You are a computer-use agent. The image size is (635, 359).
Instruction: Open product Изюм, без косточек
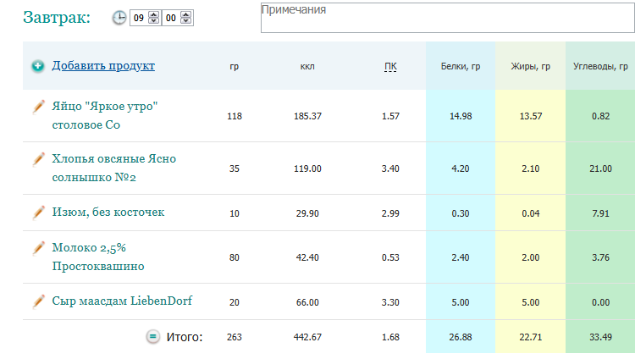(x=108, y=213)
